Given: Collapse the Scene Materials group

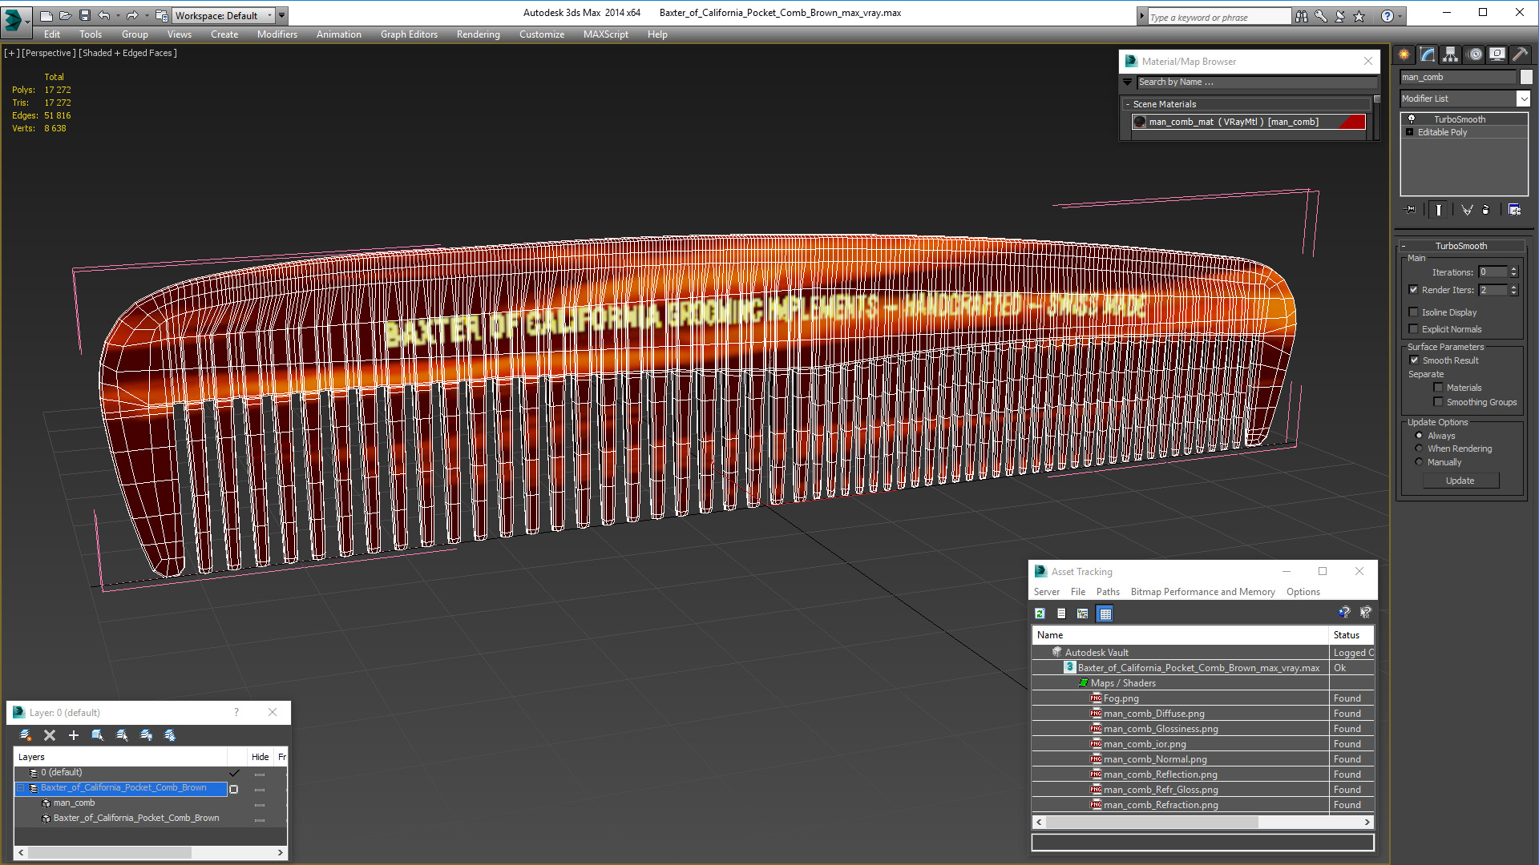Looking at the screenshot, I should (x=1127, y=104).
